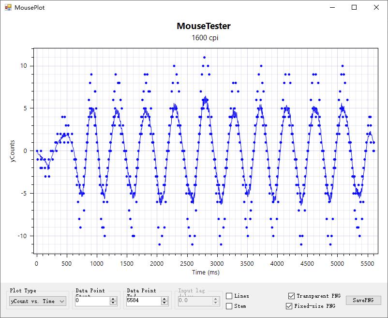Image resolution: width=388 pixels, height=318 pixels.
Task: Increase Data Point End using up arrow
Action: tap(164, 299)
